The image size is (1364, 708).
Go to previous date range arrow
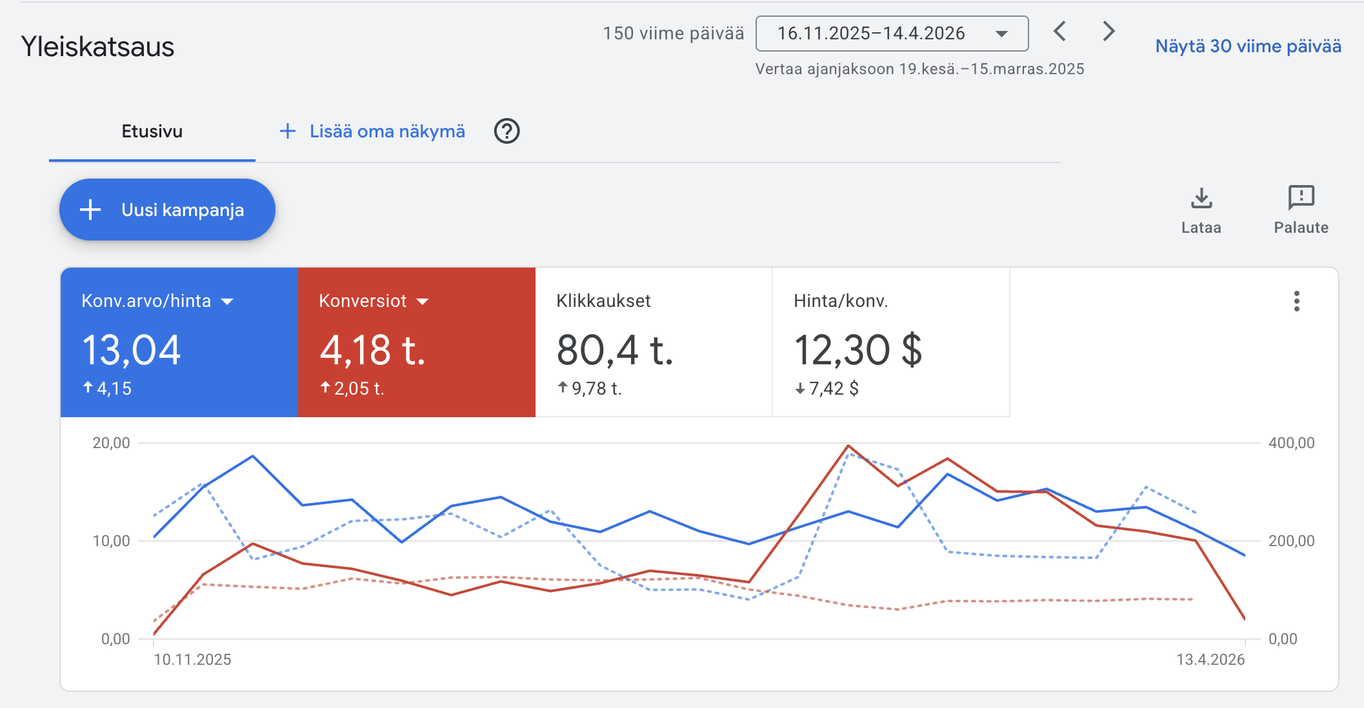[x=1059, y=31]
